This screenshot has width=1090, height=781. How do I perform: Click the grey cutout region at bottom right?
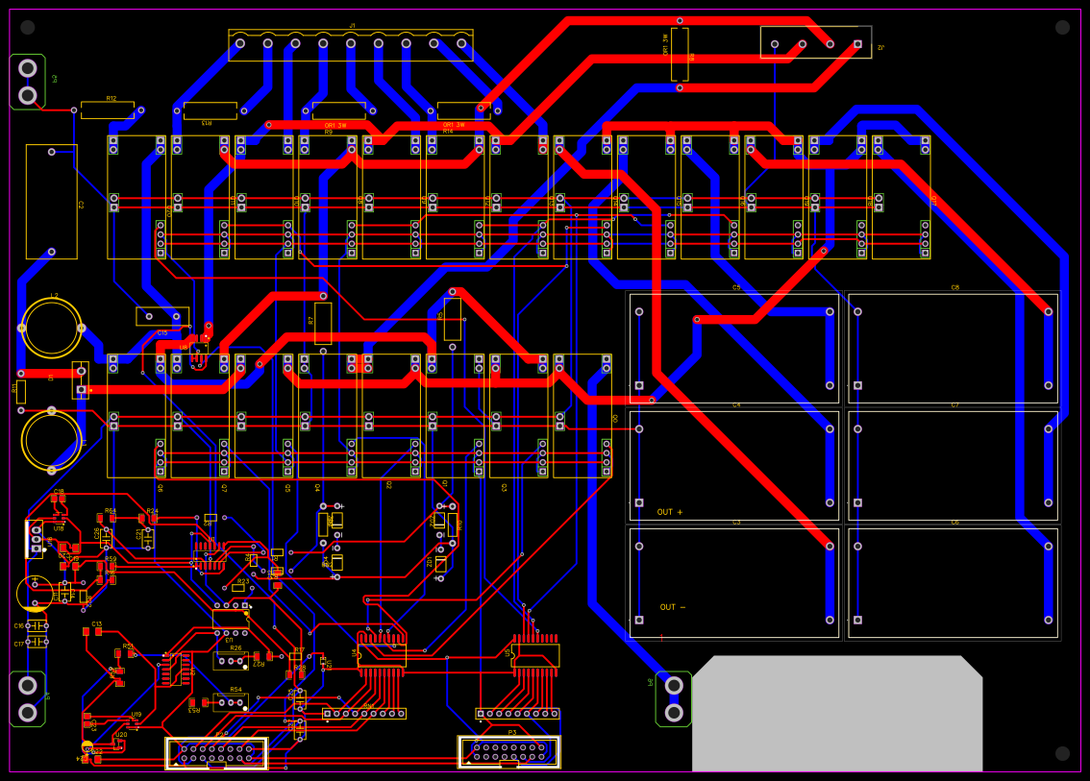pos(837,714)
